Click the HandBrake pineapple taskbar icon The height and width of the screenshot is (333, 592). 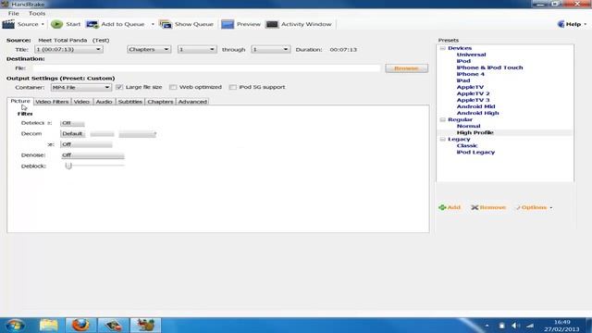[x=145, y=325]
